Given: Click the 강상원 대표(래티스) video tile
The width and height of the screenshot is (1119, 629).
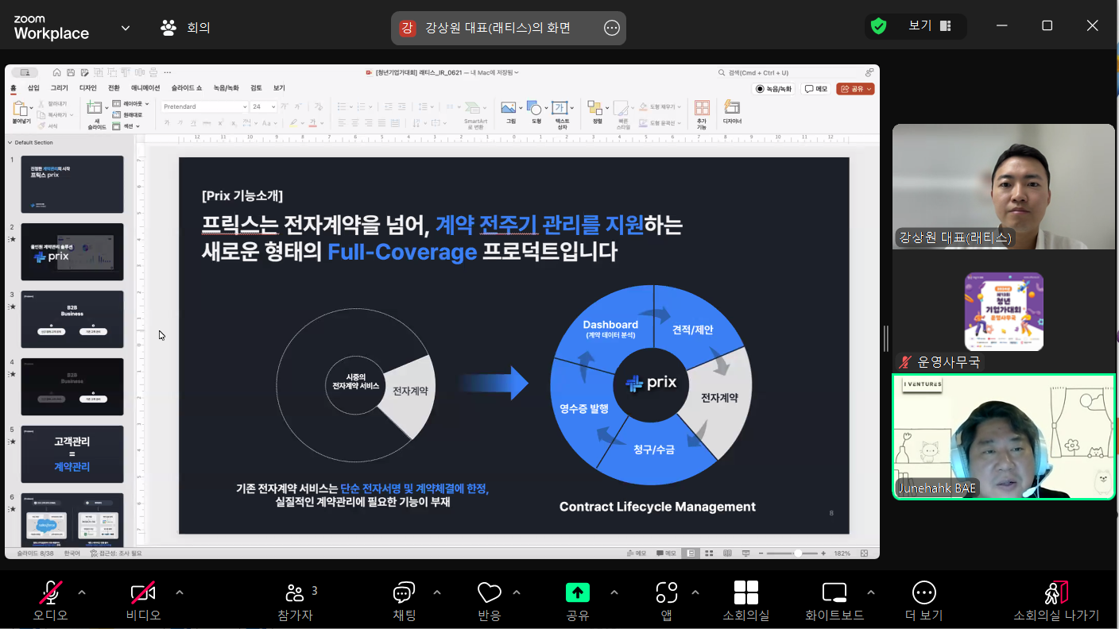Looking at the screenshot, I should (x=1004, y=187).
